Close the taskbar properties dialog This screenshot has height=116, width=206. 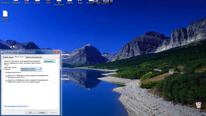tap(57, 52)
